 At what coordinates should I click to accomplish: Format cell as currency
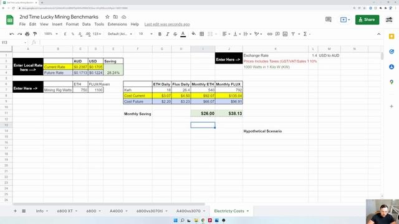[65, 34]
